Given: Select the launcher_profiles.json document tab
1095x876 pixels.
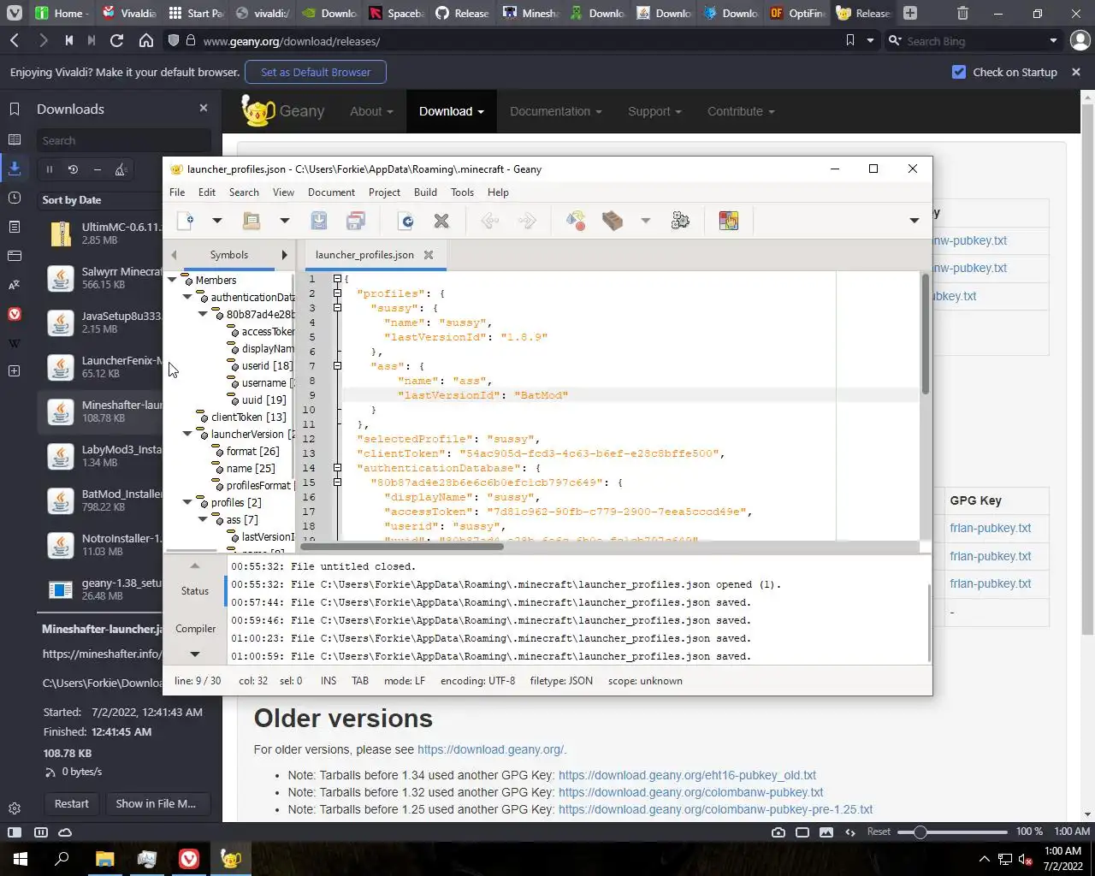Looking at the screenshot, I should 364,255.
